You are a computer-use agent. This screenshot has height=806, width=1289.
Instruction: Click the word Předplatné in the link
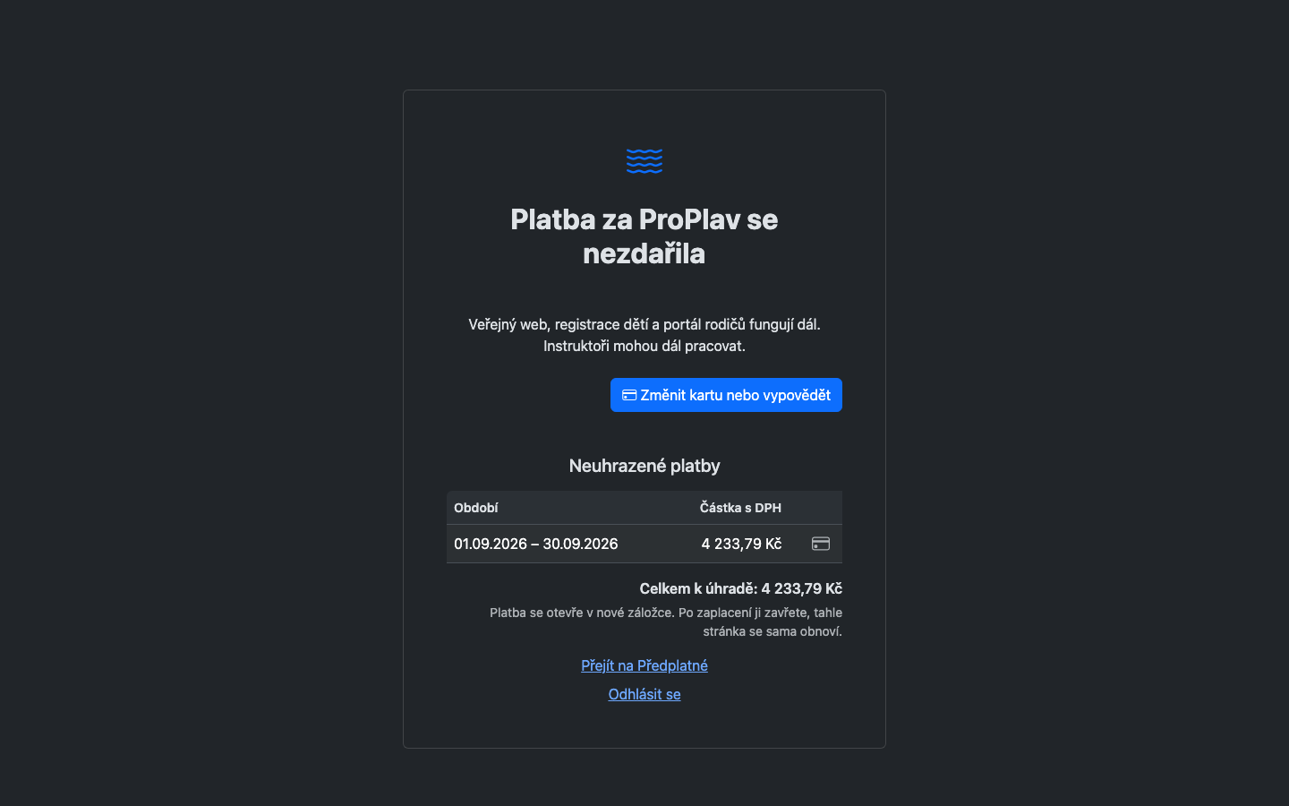(x=672, y=665)
